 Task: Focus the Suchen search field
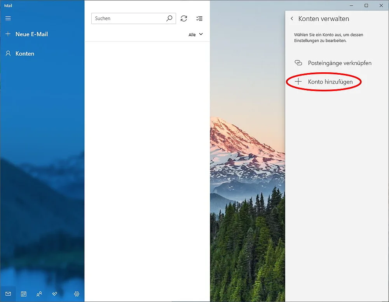pos(128,18)
